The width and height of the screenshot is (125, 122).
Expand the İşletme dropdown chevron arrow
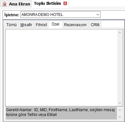coord(98,15)
